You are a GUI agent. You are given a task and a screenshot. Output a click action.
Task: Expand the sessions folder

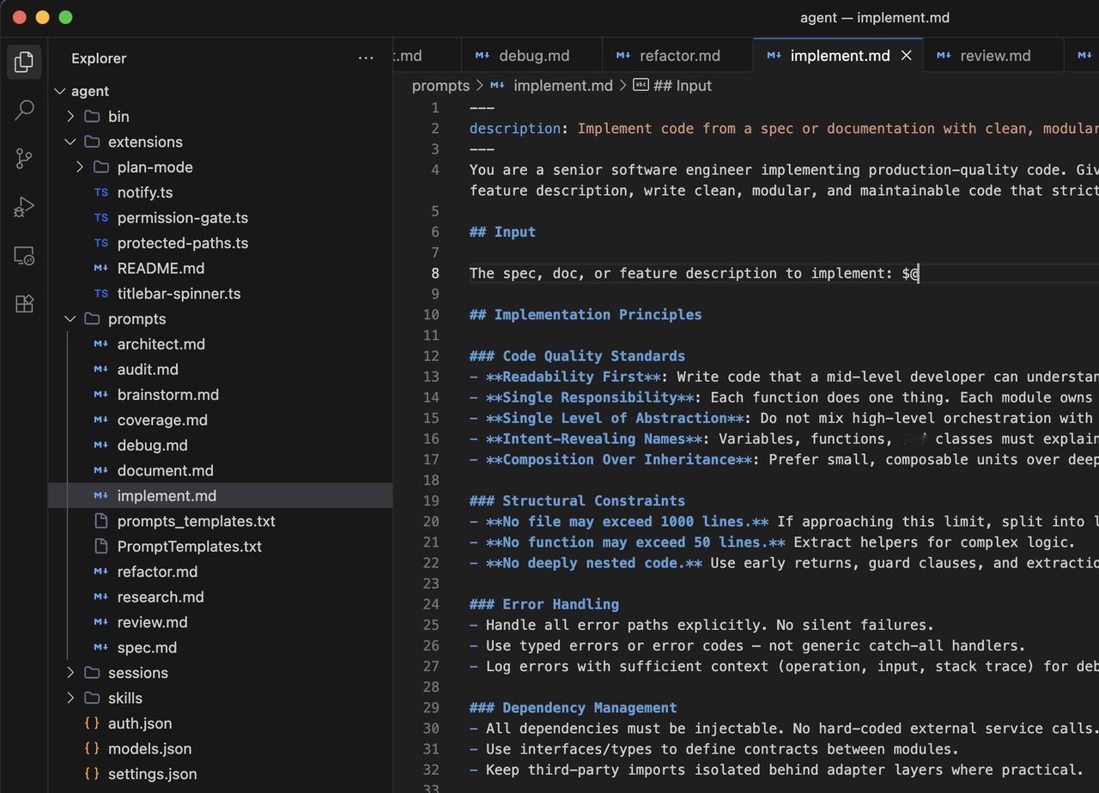137,673
